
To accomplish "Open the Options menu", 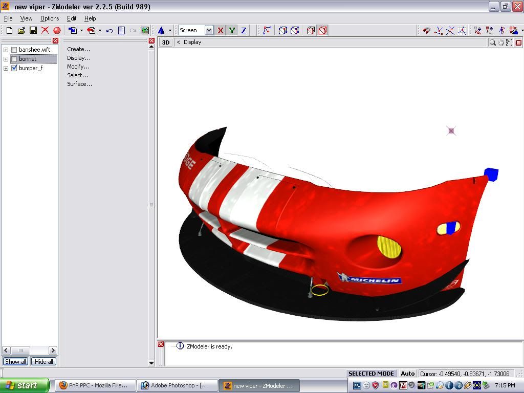I will tap(50, 18).
